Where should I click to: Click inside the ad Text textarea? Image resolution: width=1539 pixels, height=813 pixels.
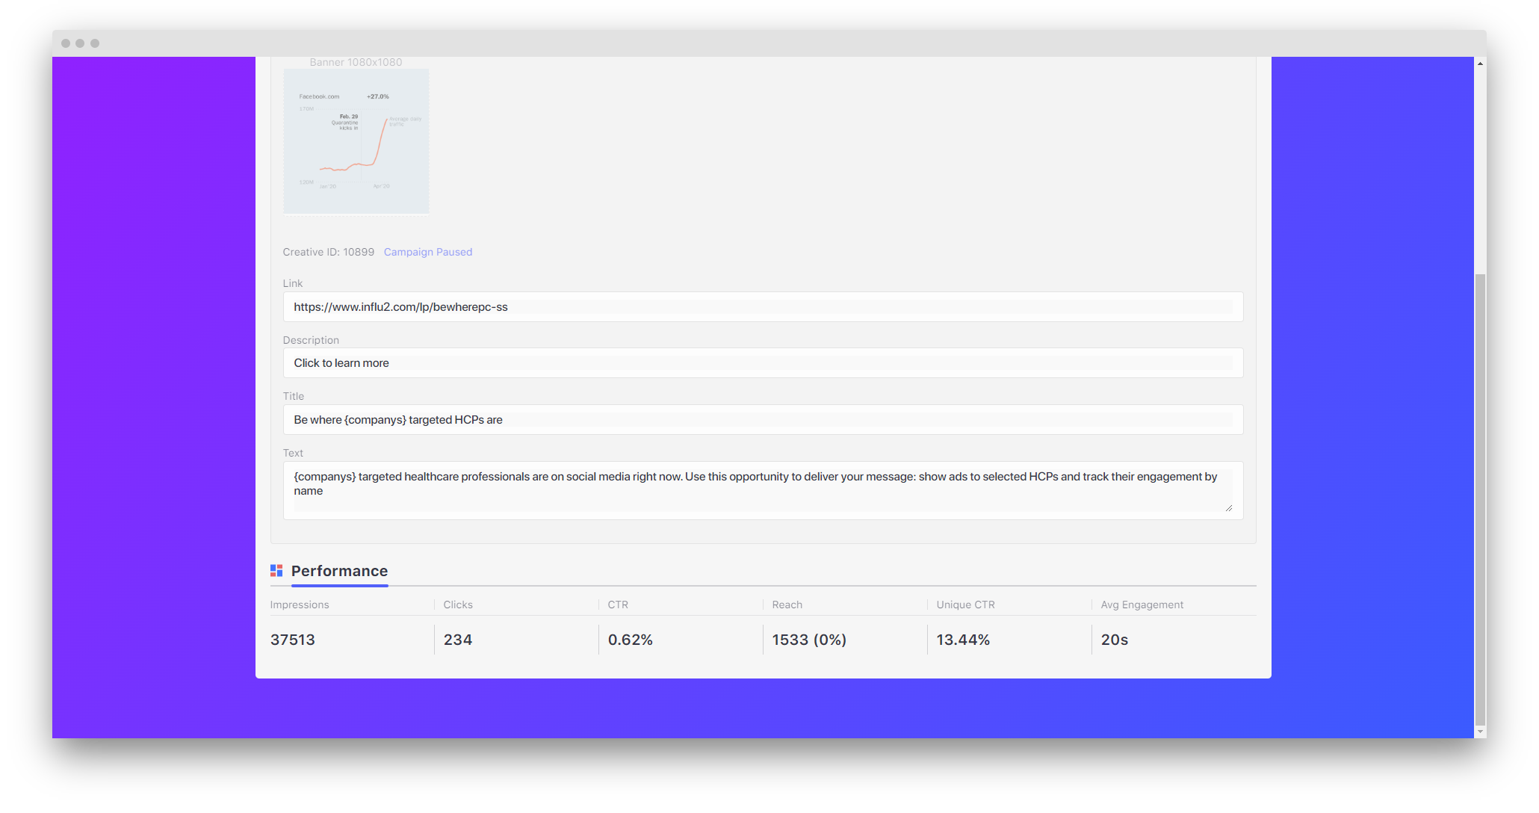click(x=762, y=490)
